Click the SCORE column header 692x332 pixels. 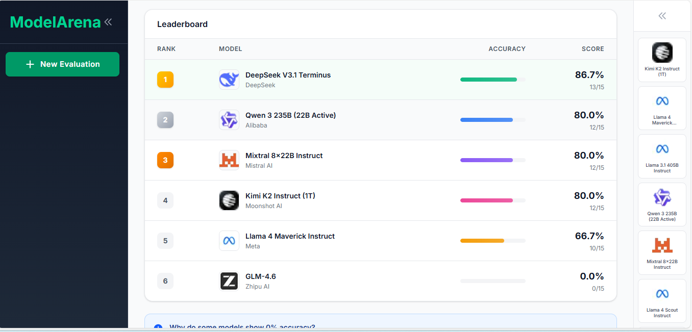pos(593,49)
